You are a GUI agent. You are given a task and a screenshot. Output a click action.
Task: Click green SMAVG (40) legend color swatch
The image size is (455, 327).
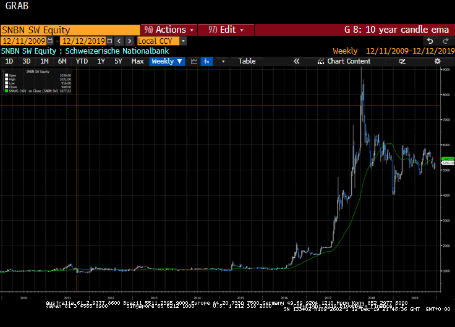coord(6,91)
